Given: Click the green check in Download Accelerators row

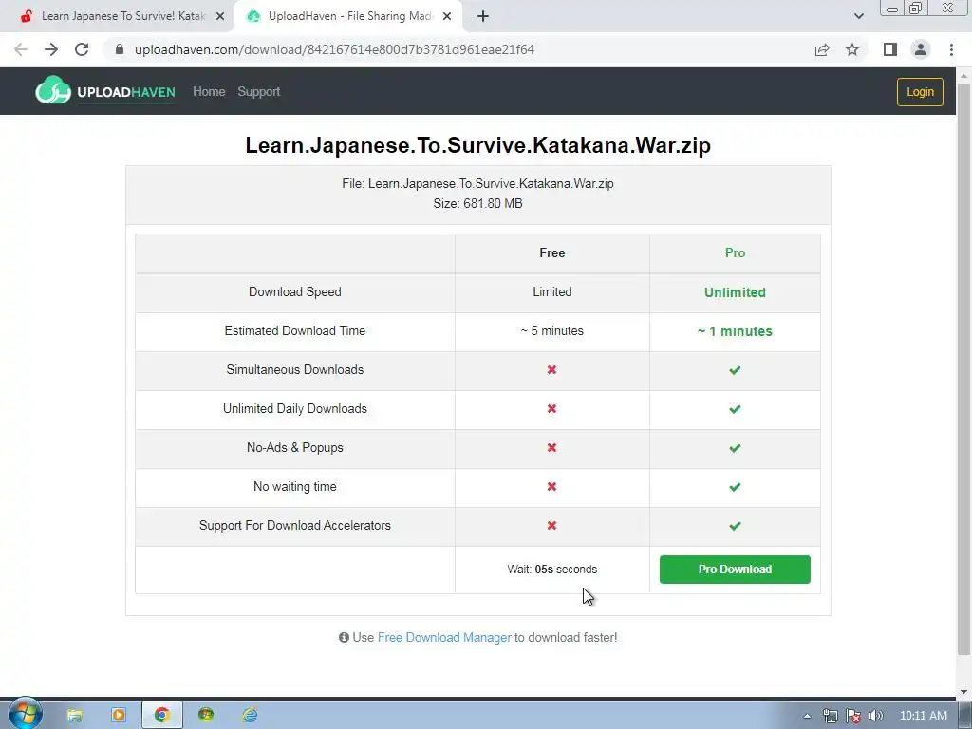Looking at the screenshot, I should click(735, 526).
